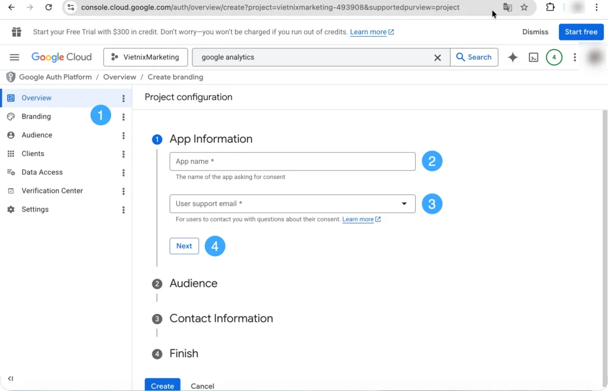Clear the search box with X icon

click(438, 57)
